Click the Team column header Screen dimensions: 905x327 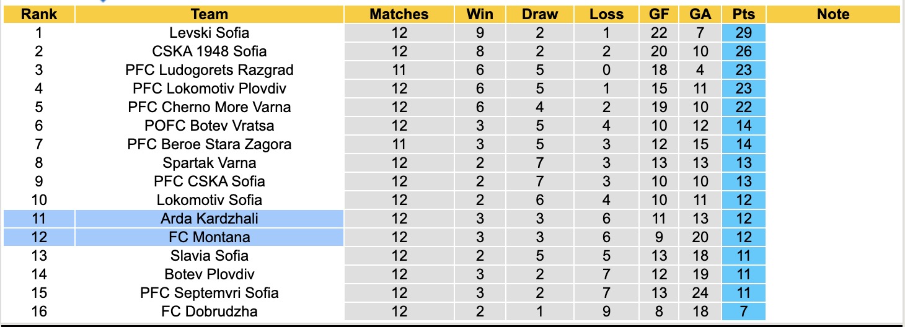pyautogui.click(x=210, y=14)
